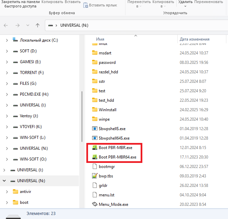Expand the antivir folder in tree

click(7, 192)
